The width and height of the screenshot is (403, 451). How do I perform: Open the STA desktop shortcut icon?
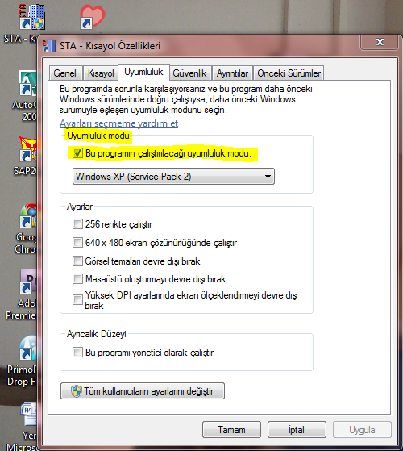coord(32,17)
